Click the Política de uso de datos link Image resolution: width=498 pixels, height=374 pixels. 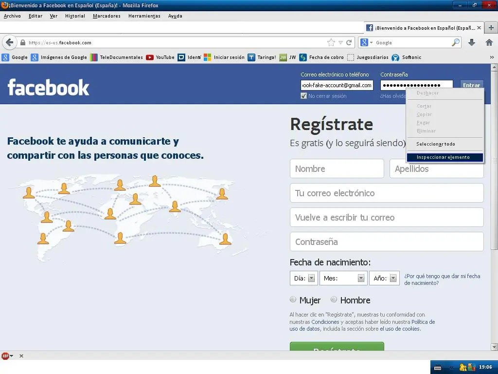[362, 325]
